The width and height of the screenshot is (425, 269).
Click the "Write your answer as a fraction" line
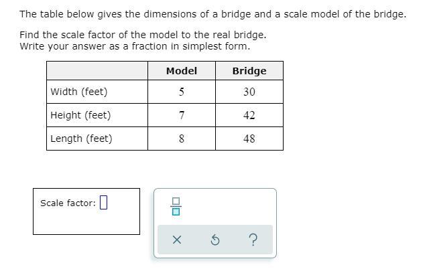pyautogui.click(x=135, y=46)
